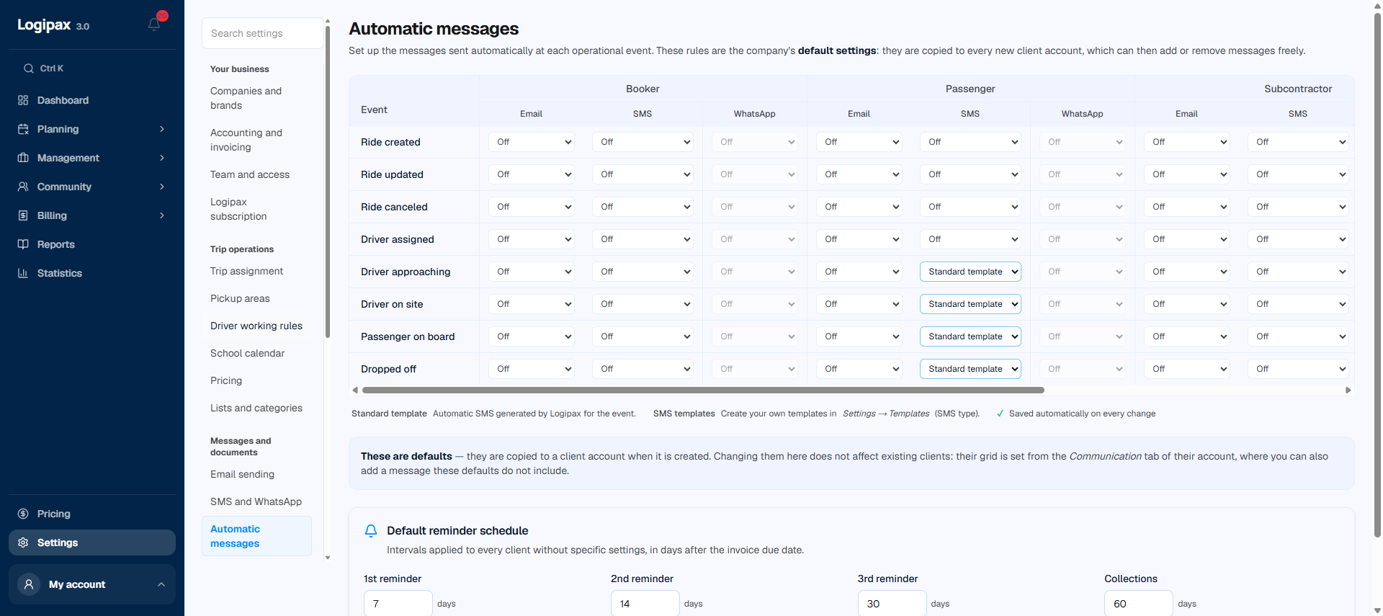1383x616 pixels.
Task: Click the Community person icon
Action: click(x=23, y=187)
